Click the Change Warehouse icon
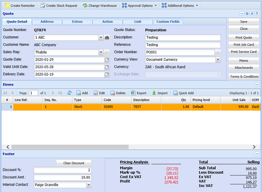This screenshot has height=192, width=262. pyautogui.click(x=85, y=6)
